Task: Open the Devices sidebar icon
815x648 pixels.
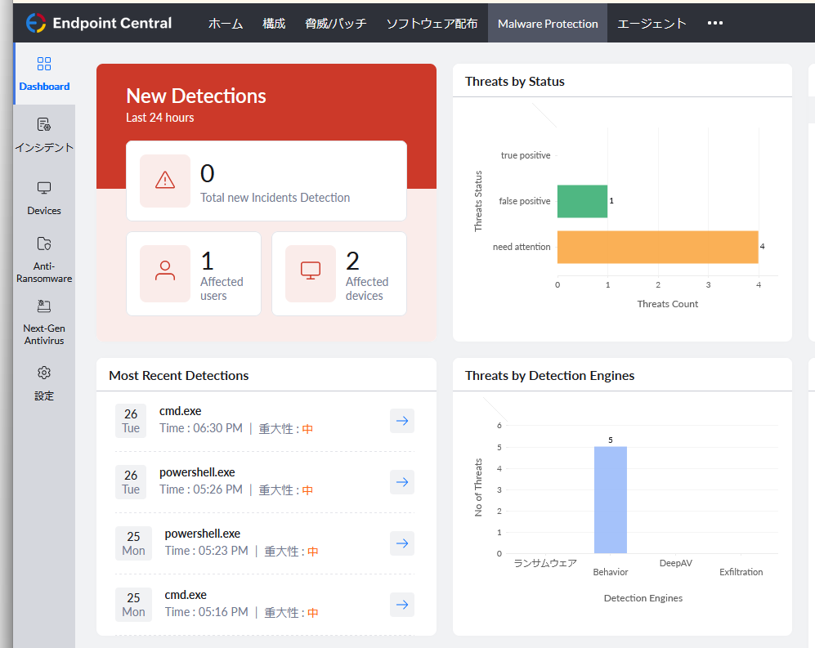Action: [44, 189]
